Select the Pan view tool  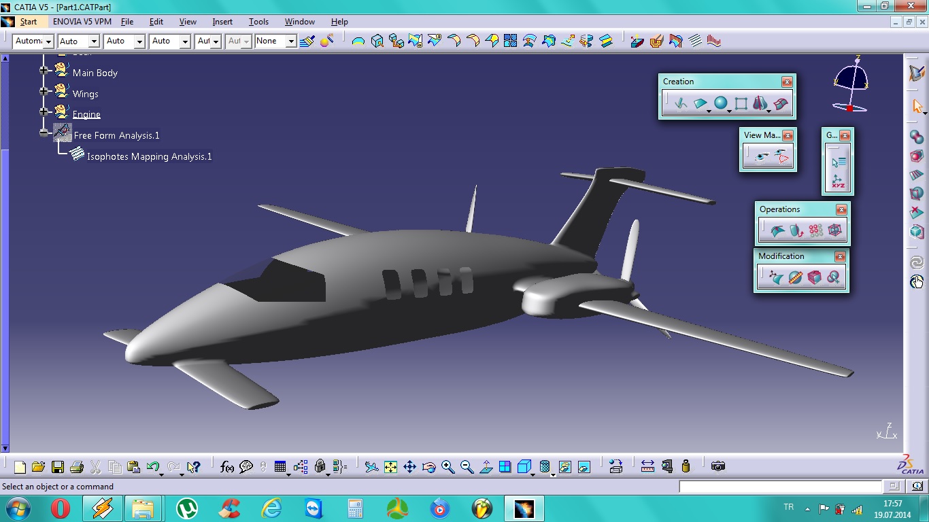pos(409,467)
